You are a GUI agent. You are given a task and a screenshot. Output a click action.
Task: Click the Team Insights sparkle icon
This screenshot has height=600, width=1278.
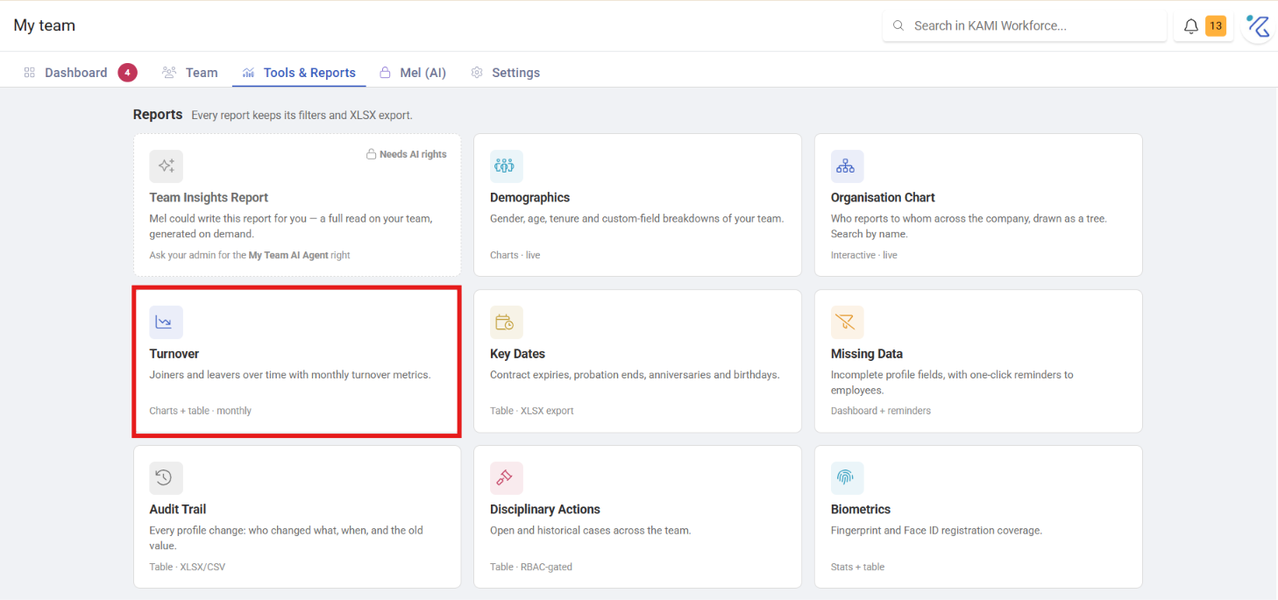click(x=166, y=166)
